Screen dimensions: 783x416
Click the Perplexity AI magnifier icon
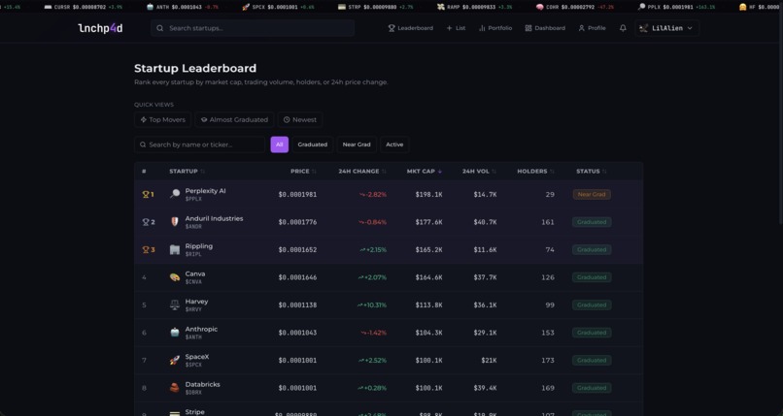click(x=174, y=194)
